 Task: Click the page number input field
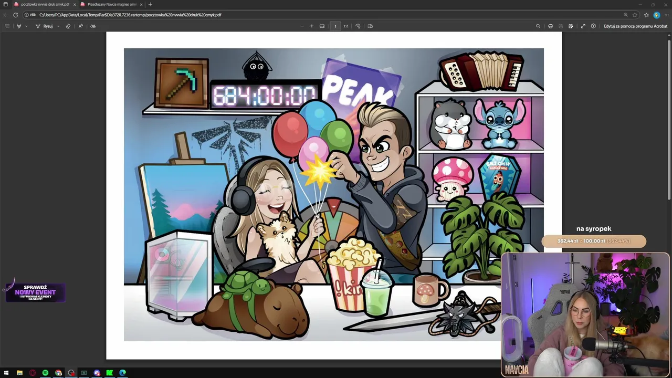(335, 26)
